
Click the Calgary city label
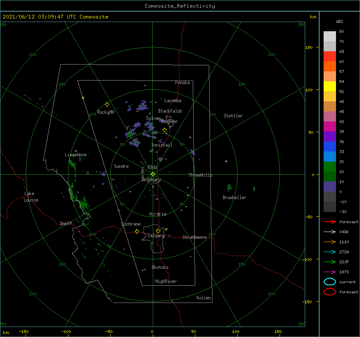pos(156,236)
